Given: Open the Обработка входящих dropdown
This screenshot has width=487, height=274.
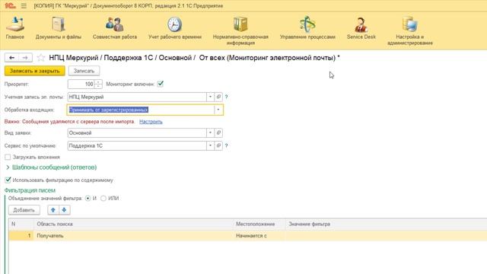Looking at the screenshot, I should [x=218, y=110].
